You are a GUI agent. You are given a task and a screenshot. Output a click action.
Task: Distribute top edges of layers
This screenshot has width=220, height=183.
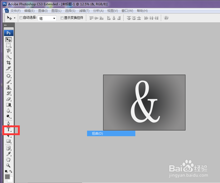coord(129,18)
